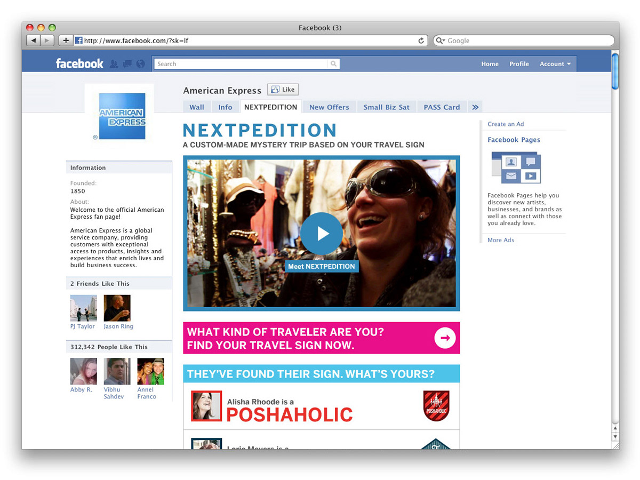Open the Jason Ring name link
The width and height of the screenshot is (640, 480).
(118, 326)
